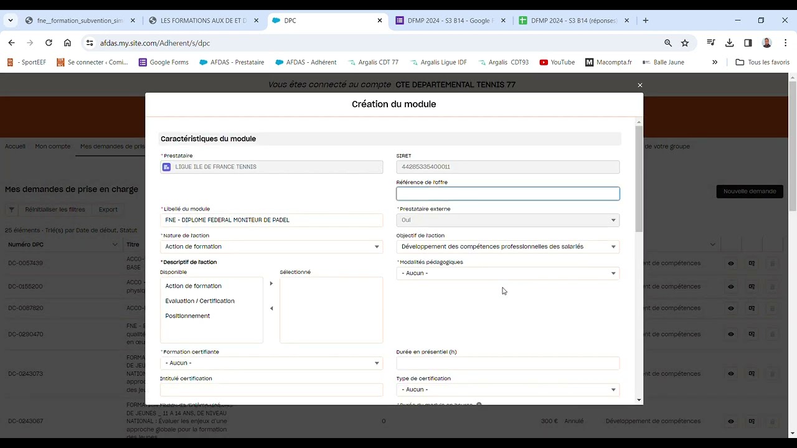Open the Modalités pédagogiques dropdown
This screenshot has width=797, height=448.
pyautogui.click(x=508, y=273)
